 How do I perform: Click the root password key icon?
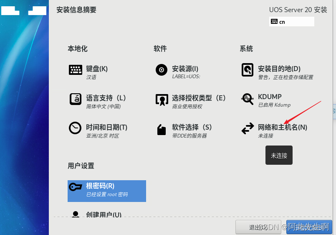76,187
